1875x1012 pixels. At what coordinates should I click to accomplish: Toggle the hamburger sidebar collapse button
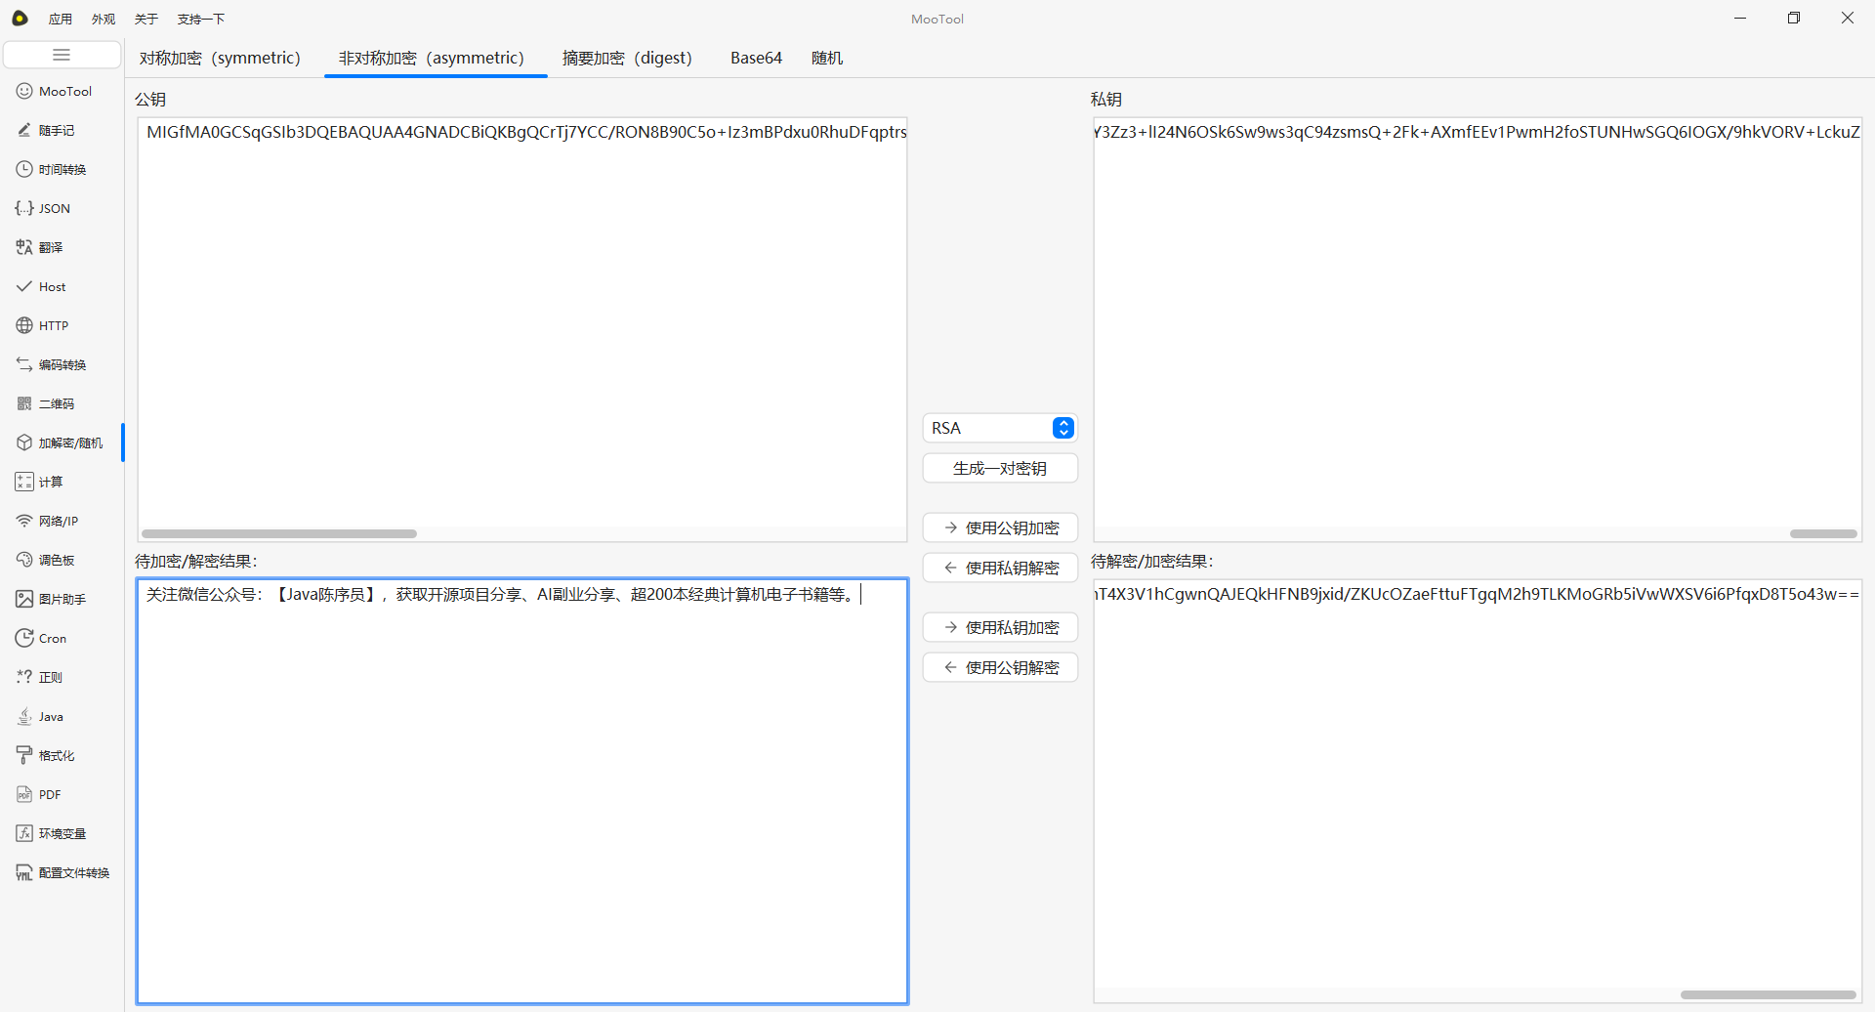pyautogui.click(x=62, y=55)
